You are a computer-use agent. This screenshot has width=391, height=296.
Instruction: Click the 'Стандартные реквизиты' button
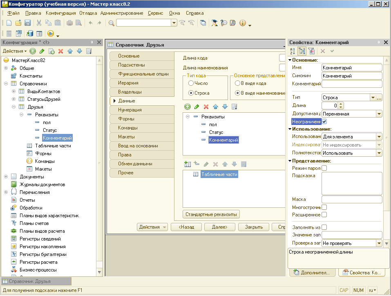211,214
